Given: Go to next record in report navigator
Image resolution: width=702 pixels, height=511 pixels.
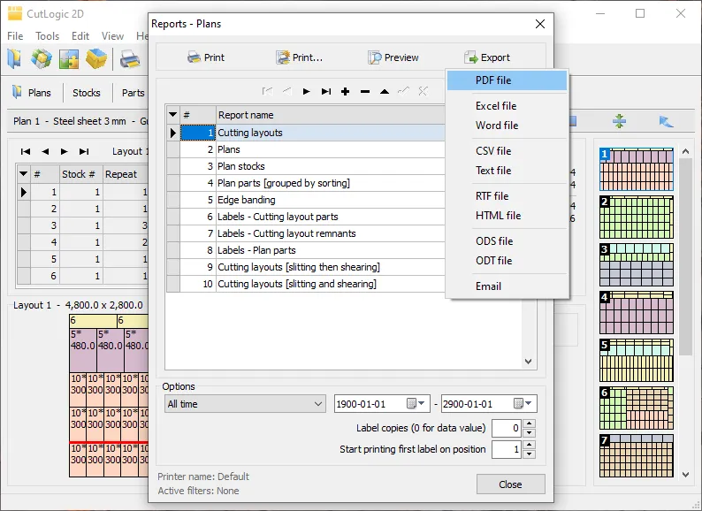Looking at the screenshot, I should click(306, 91).
